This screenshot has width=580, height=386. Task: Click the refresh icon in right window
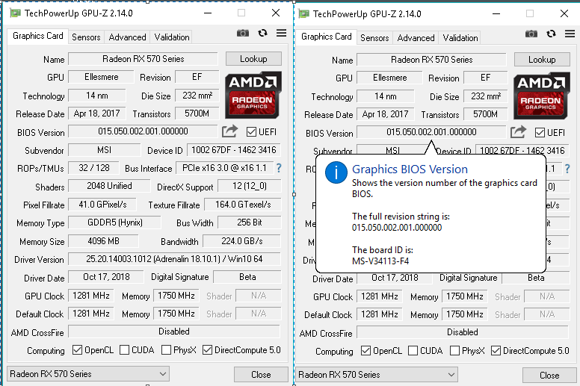tap(551, 34)
